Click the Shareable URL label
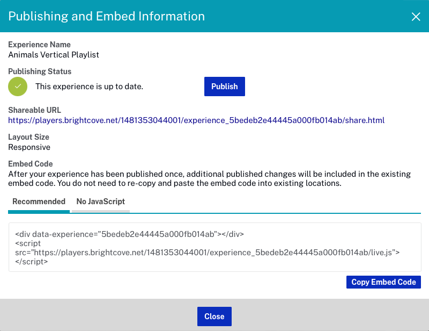Screen dimensions: 429x331 point(34,110)
